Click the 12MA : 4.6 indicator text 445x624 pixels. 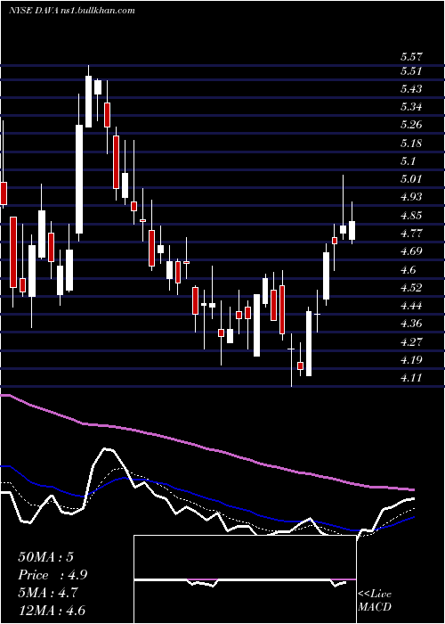click(x=52, y=611)
